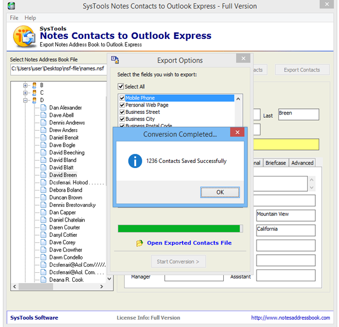This screenshot has width=339, height=327.
Task: Click document icon beside Dcsferrari. Hotrod
Action: [x=44, y=183]
